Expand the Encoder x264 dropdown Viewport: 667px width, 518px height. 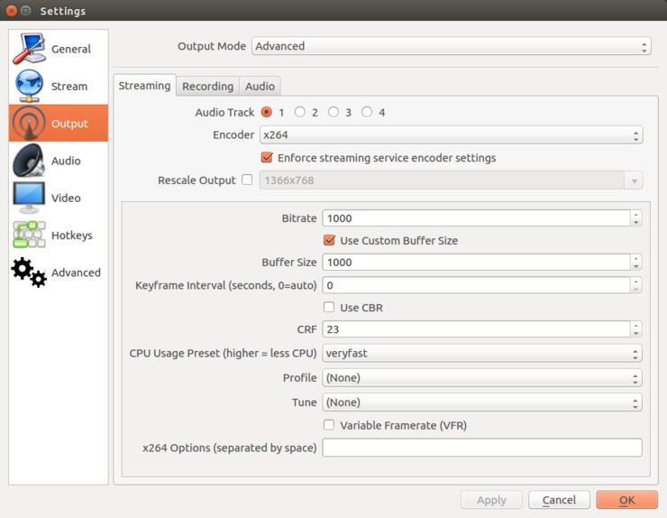(x=452, y=135)
